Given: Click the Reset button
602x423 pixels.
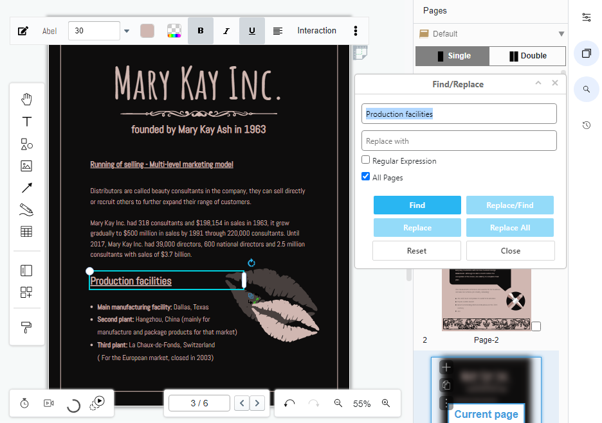Looking at the screenshot, I should tap(417, 250).
